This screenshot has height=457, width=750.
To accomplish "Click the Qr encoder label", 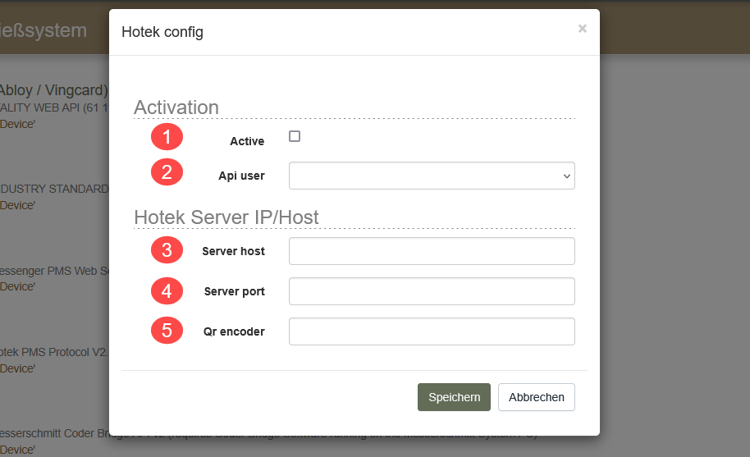I will (x=234, y=331).
